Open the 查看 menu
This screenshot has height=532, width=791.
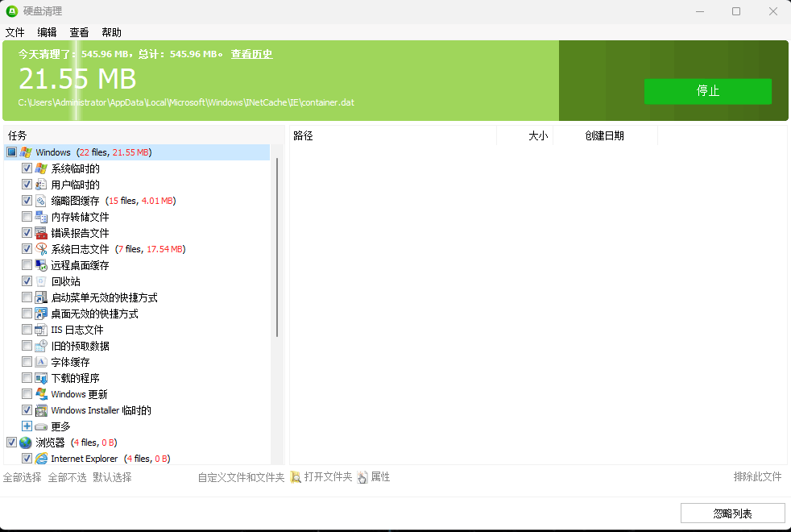point(78,32)
